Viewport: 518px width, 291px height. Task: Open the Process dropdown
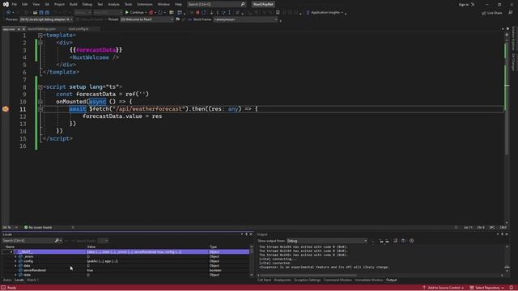tap(47, 19)
